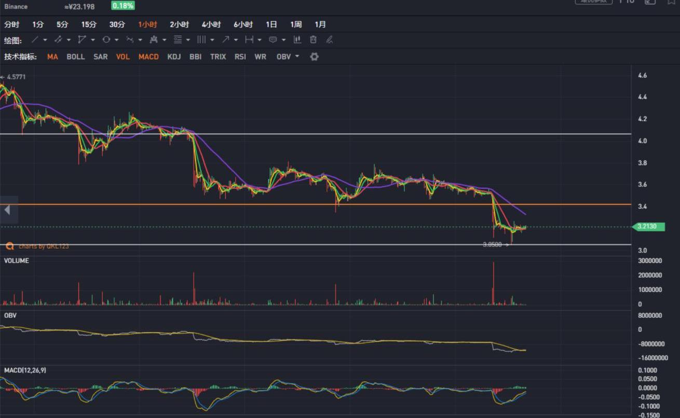Expand the OBV indicator dropdown arrow
The image size is (680, 418).
(x=297, y=57)
